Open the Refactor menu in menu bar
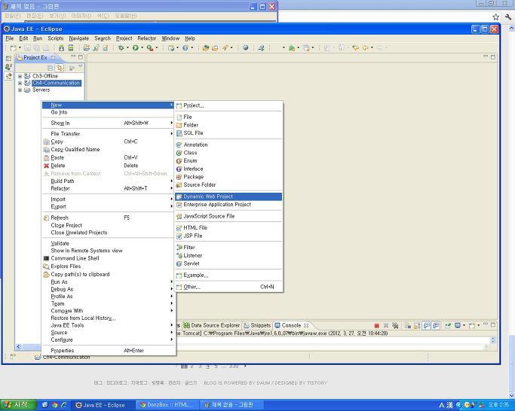Image resolution: width=515 pixels, height=411 pixels. (146, 38)
